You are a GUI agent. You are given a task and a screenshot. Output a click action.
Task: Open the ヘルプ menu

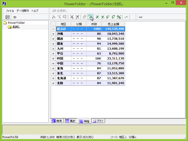pyautogui.click(x=35, y=11)
